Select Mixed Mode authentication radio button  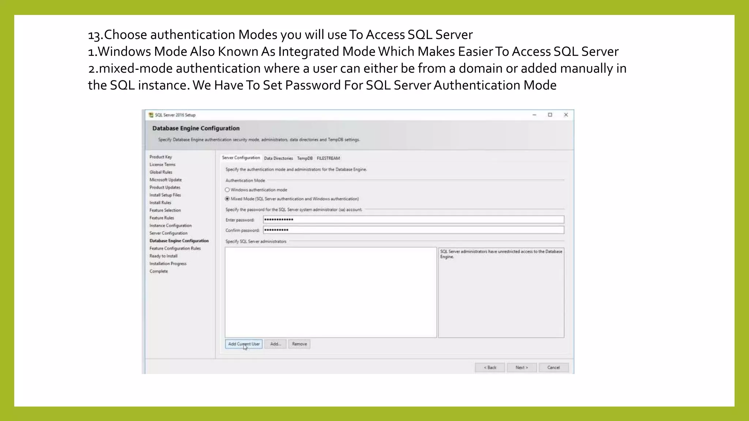[x=227, y=199]
